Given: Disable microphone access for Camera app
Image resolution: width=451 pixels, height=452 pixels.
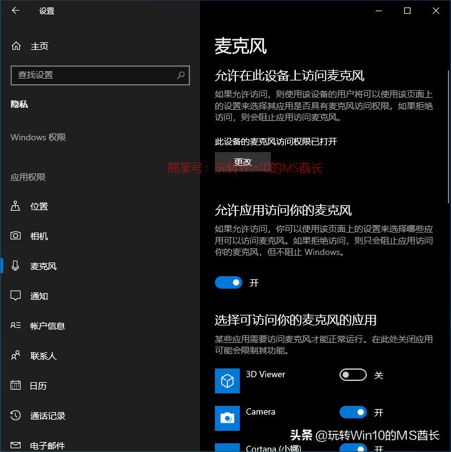Looking at the screenshot, I should coord(353,412).
